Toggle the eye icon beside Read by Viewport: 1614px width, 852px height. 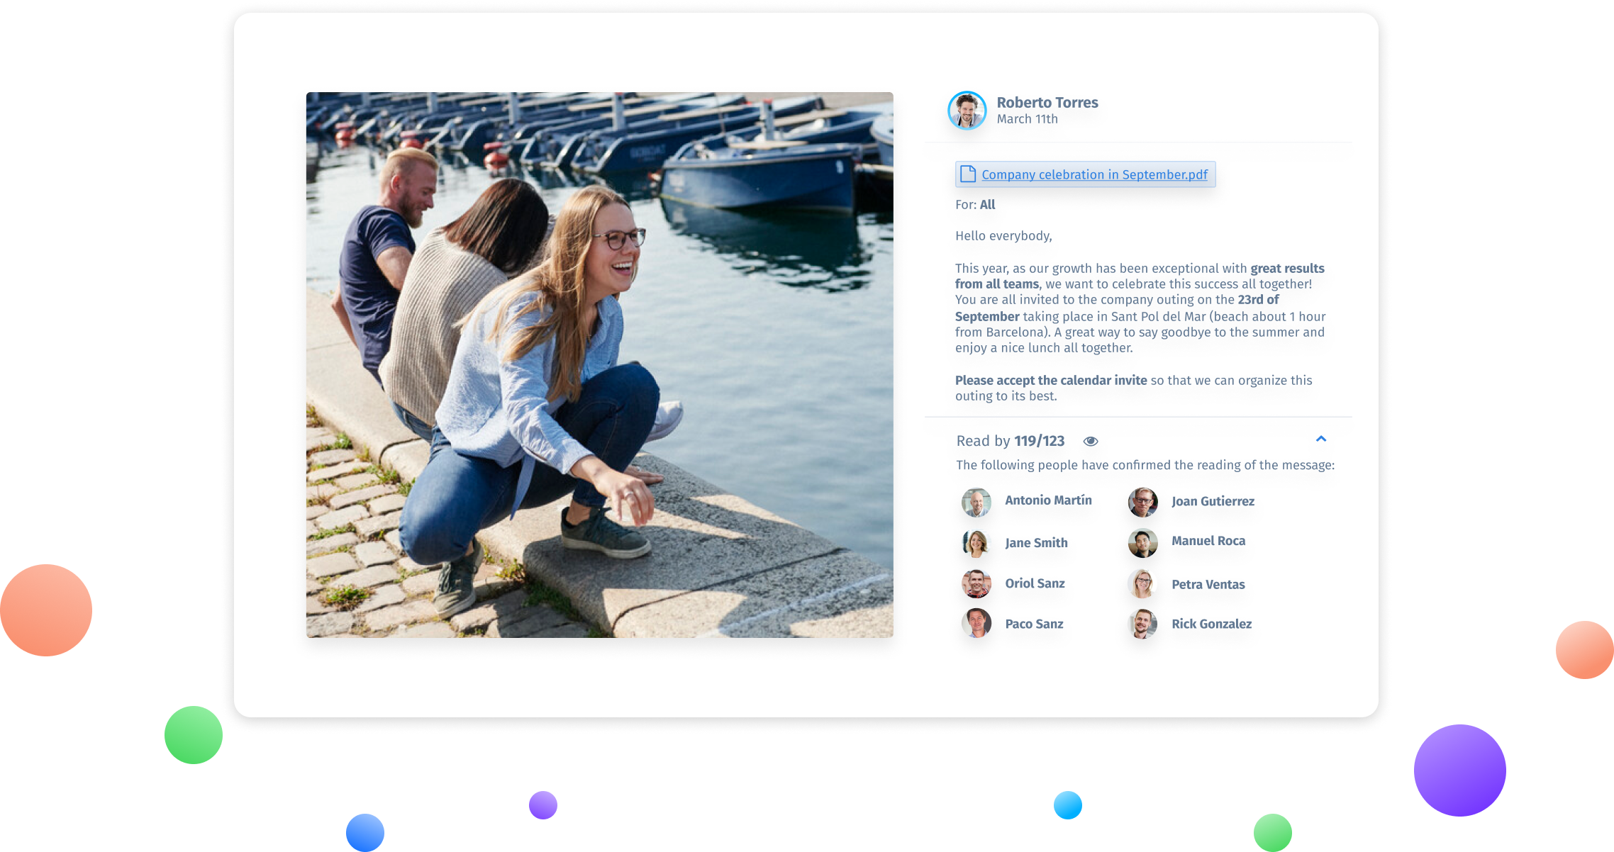tap(1091, 442)
